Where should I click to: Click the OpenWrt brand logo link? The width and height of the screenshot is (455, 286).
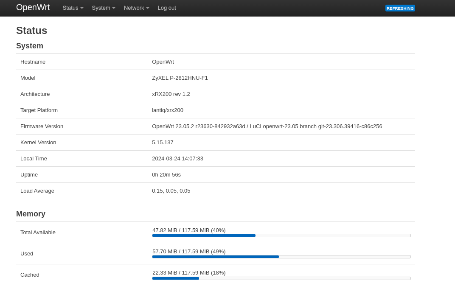pyautogui.click(x=33, y=8)
